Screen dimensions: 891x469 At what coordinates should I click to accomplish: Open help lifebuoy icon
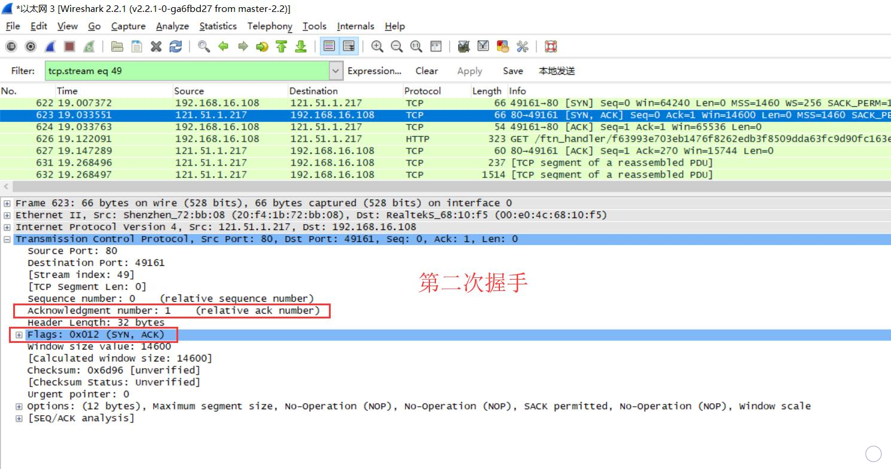[x=551, y=47]
